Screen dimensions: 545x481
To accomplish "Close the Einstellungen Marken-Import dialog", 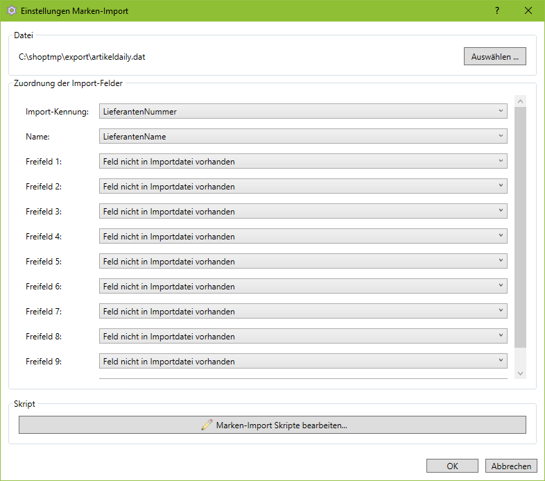I will 528,11.
